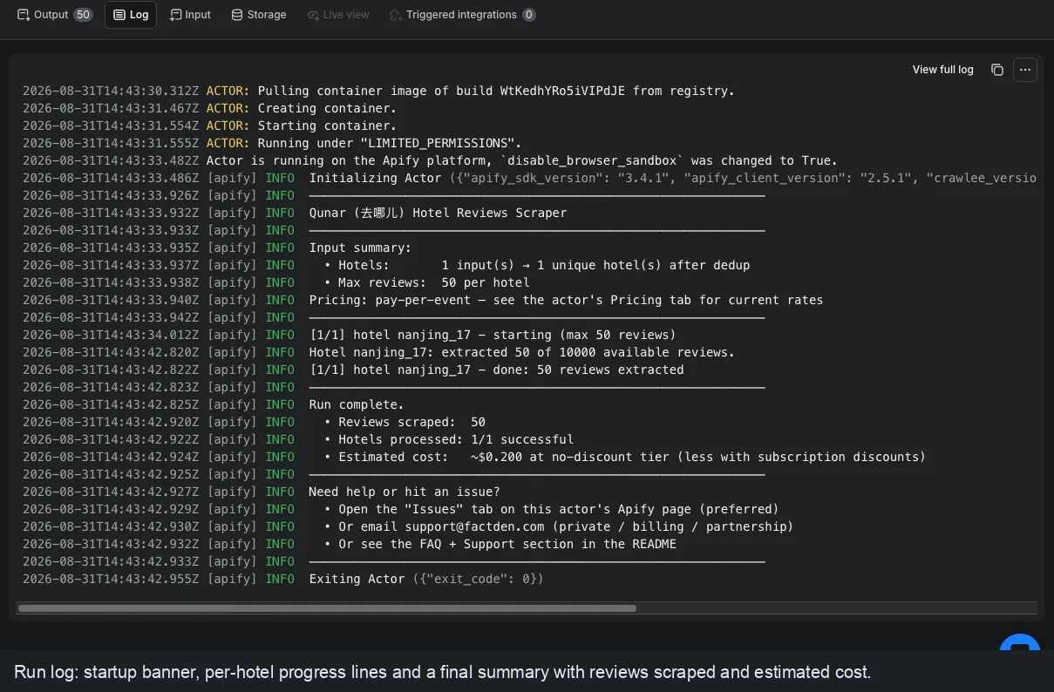Click "Hotels processed: 1/1 successful" line
This screenshot has height=692, width=1054.
(298, 439)
